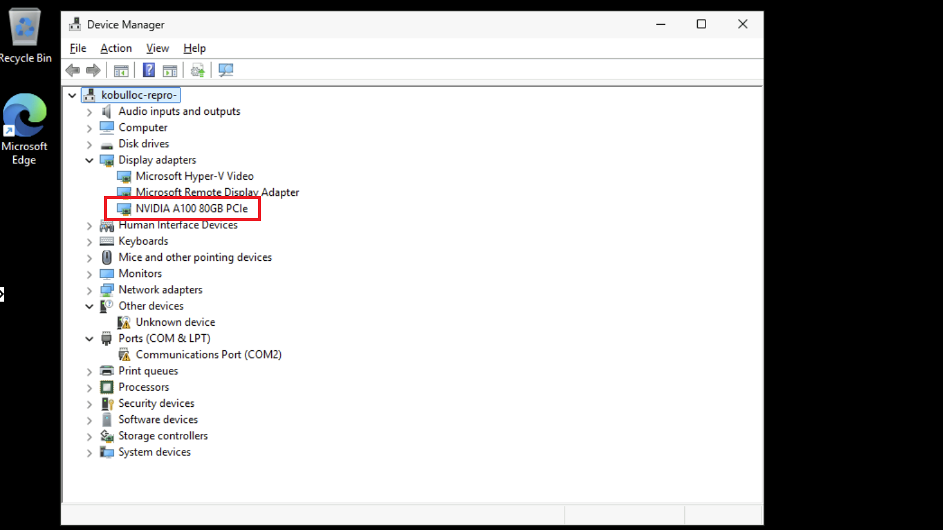Click the Forward arrow toolbar icon
943x530 pixels.
point(93,70)
